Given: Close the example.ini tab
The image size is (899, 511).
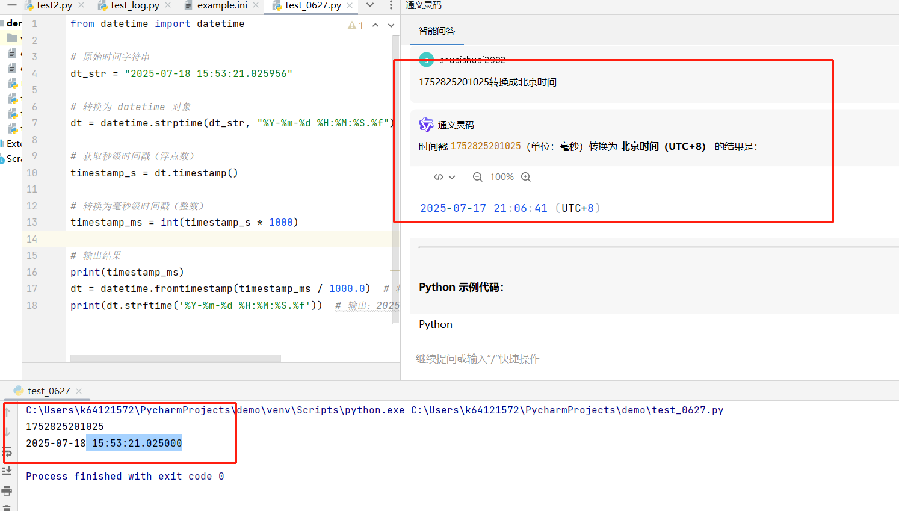Looking at the screenshot, I should tap(256, 5).
